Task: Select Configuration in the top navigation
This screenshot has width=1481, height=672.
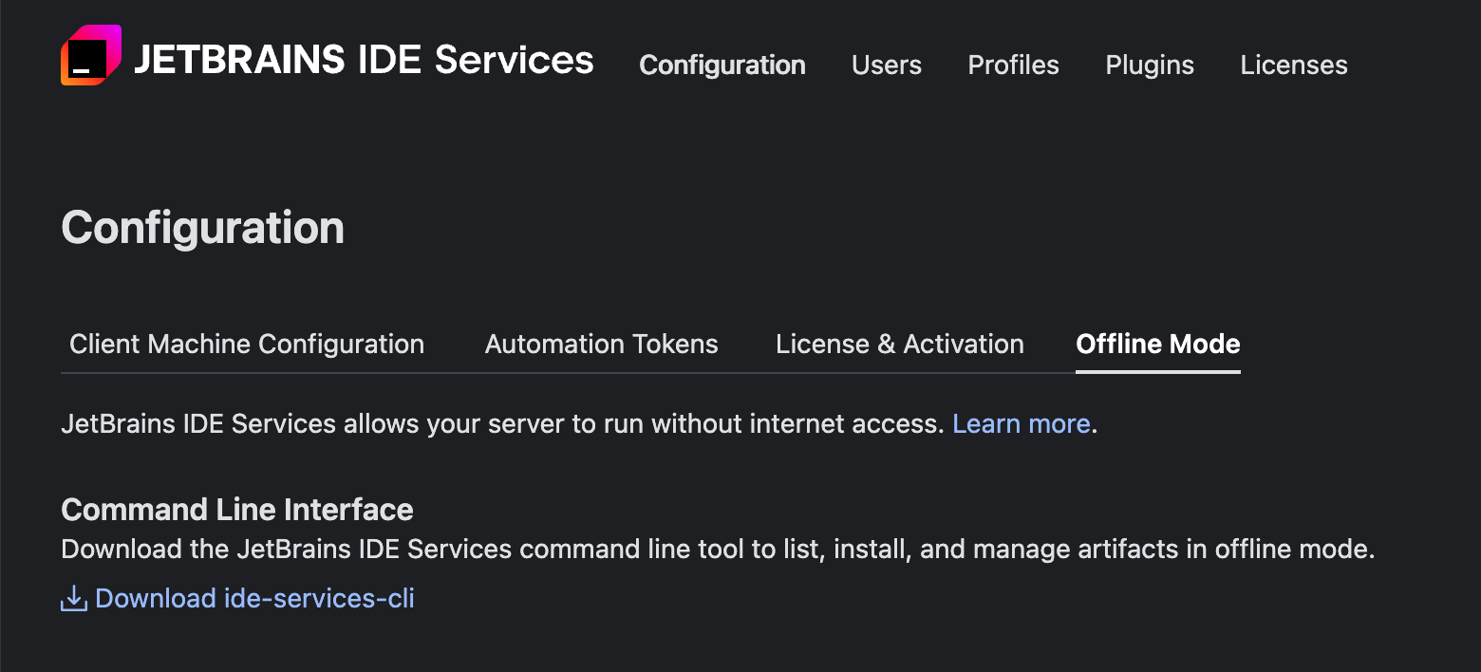Action: tap(722, 65)
